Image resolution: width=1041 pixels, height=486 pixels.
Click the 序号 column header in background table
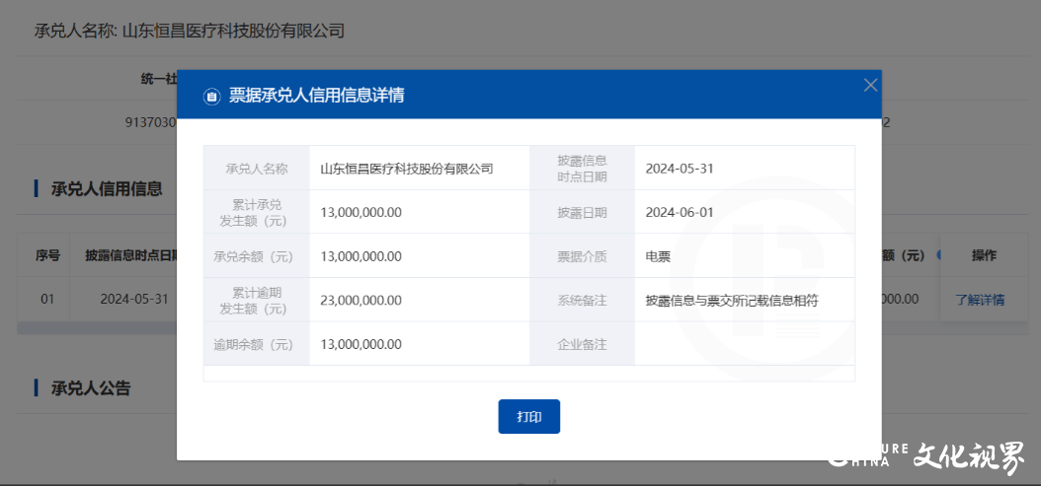[47, 255]
